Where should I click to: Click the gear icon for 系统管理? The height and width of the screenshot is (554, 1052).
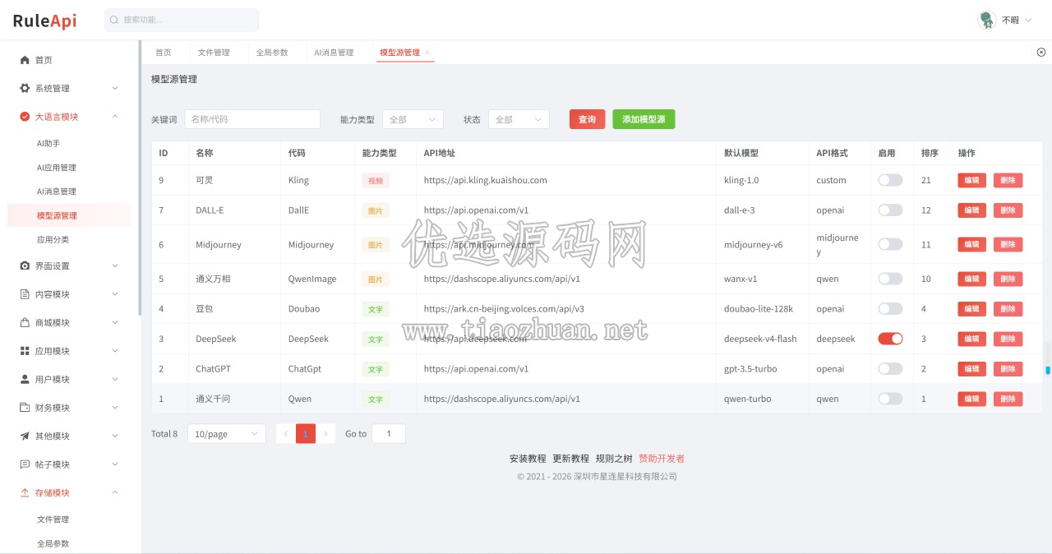pyautogui.click(x=25, y=88)
